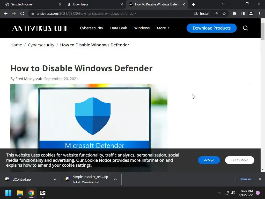265x199 pixels.
Task: Open Chrome side panel icon
Action: point(243,13)
